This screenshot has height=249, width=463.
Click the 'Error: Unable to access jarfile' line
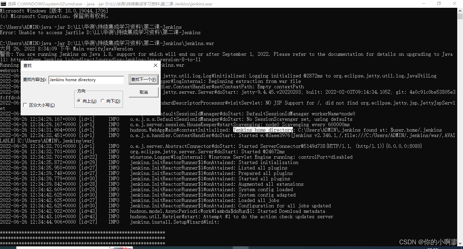pos(100,32)
